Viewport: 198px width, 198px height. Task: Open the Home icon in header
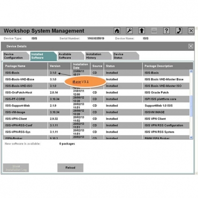tap(117, 31)
